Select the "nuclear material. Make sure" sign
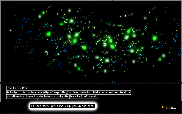Screen dimensions: 182x114 click(99, 92)
